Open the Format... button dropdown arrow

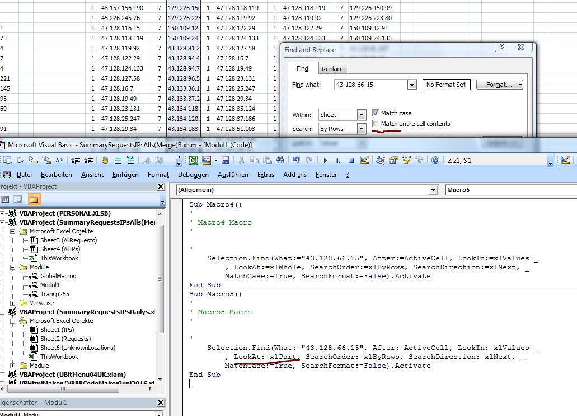coord(520,85)
